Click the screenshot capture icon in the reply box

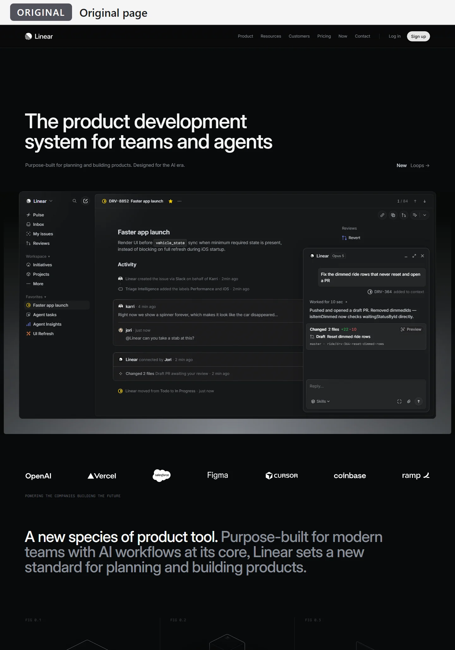pyautogui.click(x=399, y=401)
